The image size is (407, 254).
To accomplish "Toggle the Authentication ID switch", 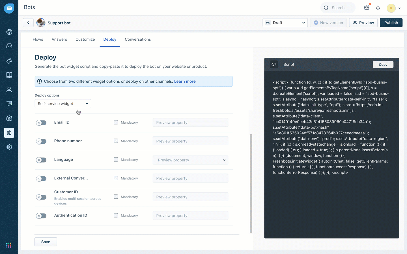I will [41, 216].
